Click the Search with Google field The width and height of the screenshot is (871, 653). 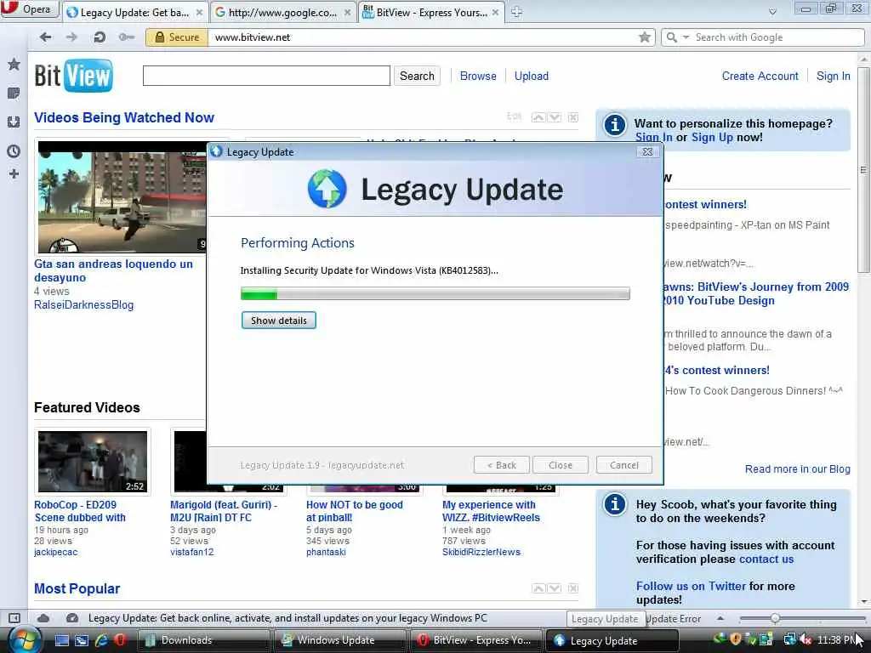777,37
